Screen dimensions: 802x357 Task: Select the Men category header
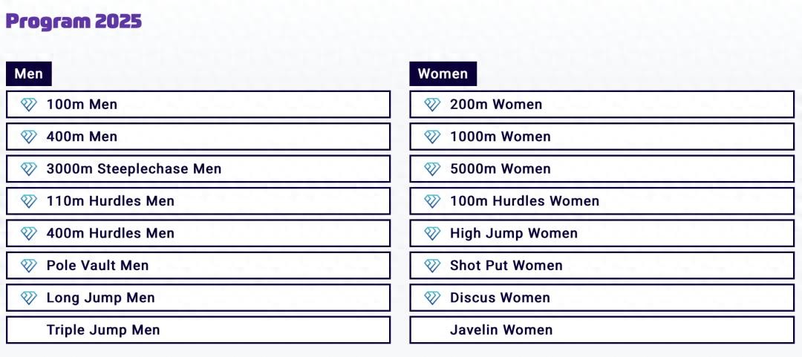point(29,73)
